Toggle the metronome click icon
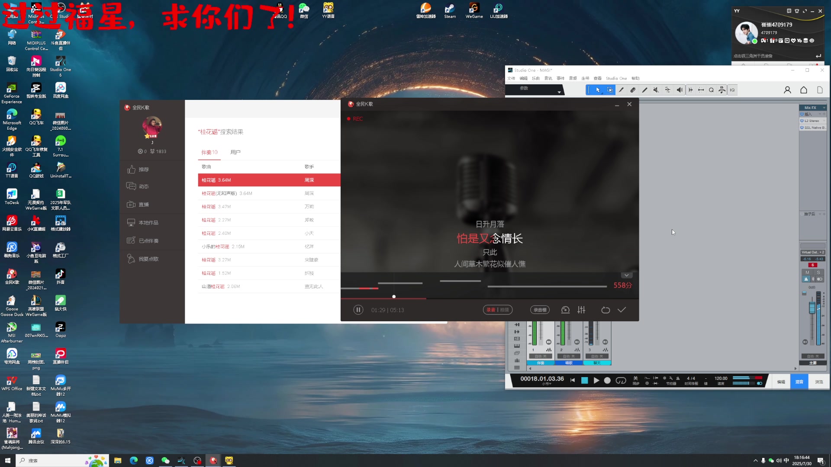Image resolution: width=831 pixels, height=467 pixels. point(678,378)
